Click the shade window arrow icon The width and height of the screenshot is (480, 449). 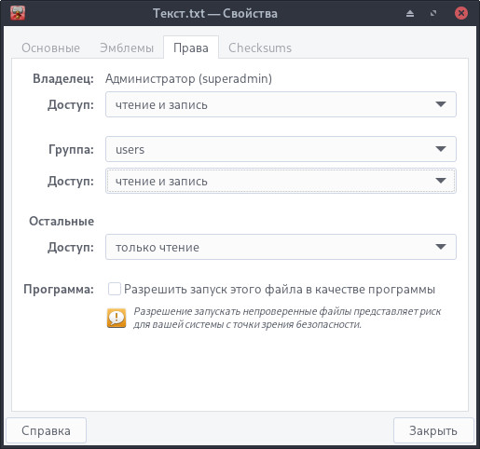click(x=410, y=13)
